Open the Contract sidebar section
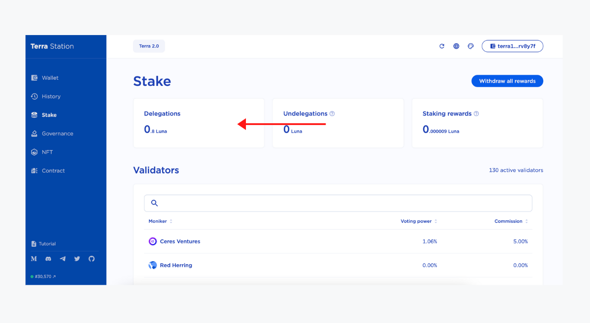Image resolution: width=590 pixels, height=323 pixels. click(x=48, y=170)
